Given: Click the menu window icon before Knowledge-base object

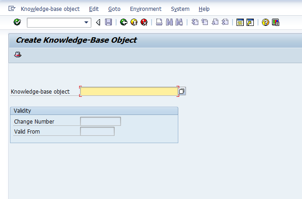Looking at the screenshot, I should coord(11,9).
